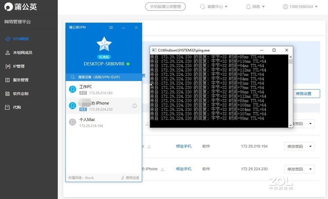The image size is (328, 199).
Task: Open hamburger menu in 蒲公英VPN window
Action: pos(111,27)
